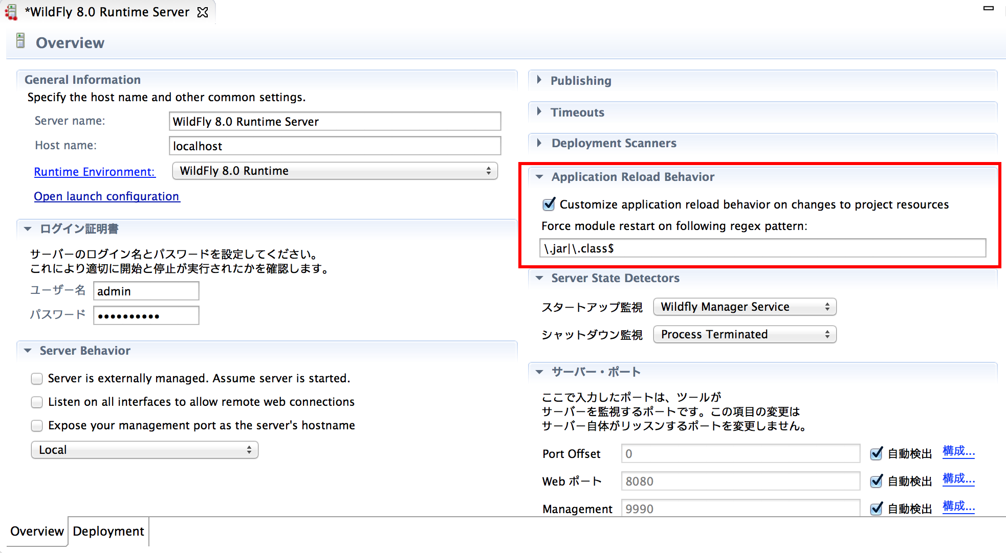
Task: Close the WildFly 8.0 Runtime Server tab
Action: coord(203,12)
